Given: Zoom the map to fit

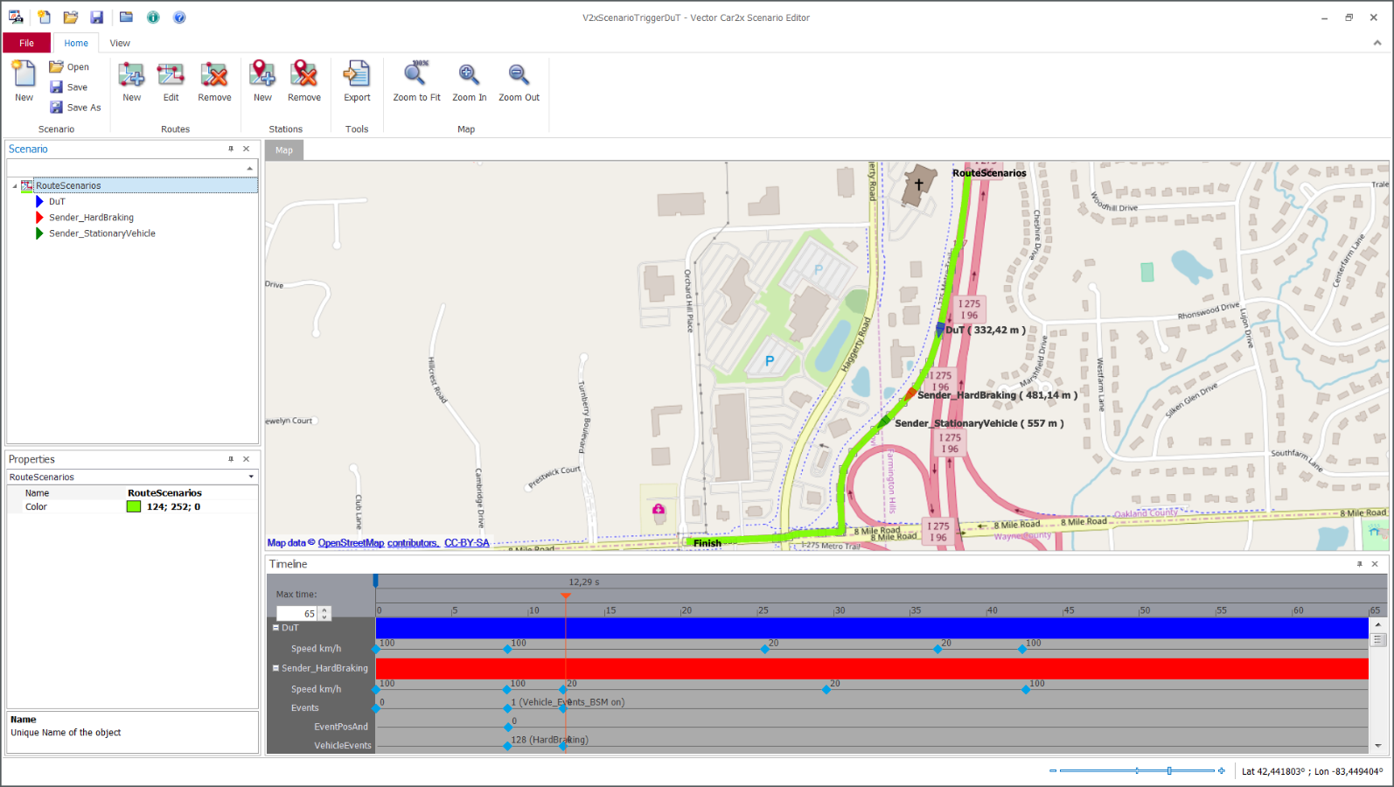Looking at the screenshot, I should coord(416,80).
